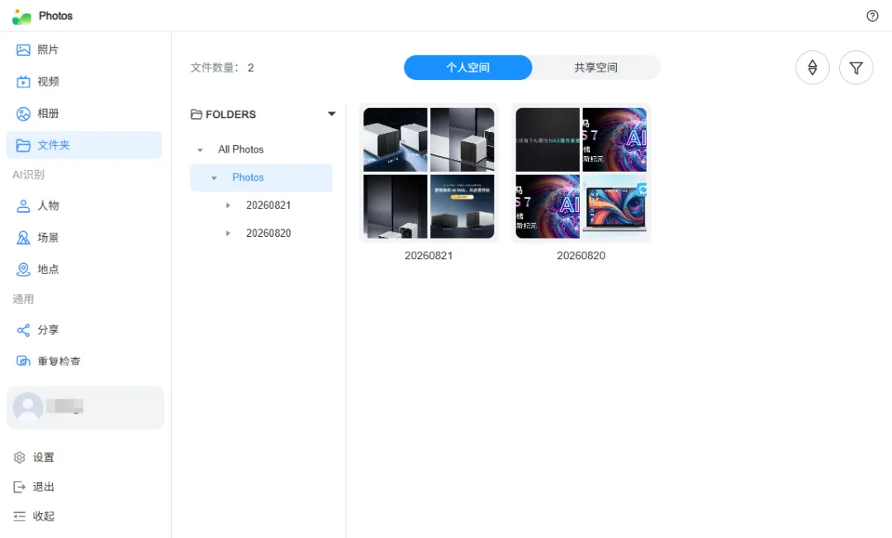Click the 分享 label
The height and width of the screenshot is (538, 892).
point(48,330)
